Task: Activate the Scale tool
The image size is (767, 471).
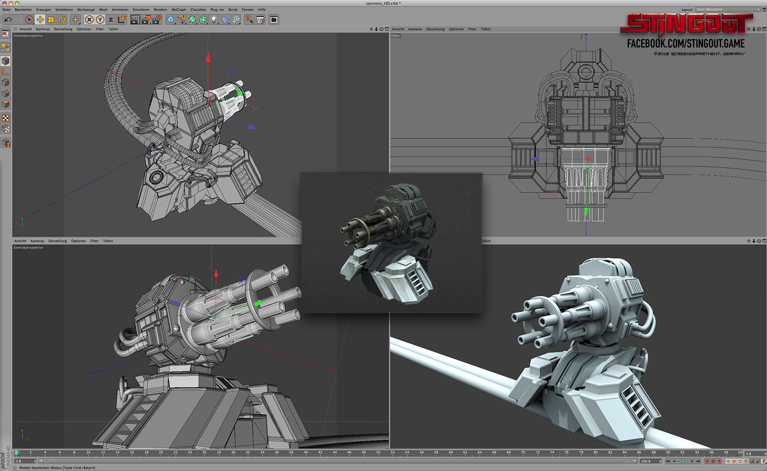Action: [x=51, y=19]
